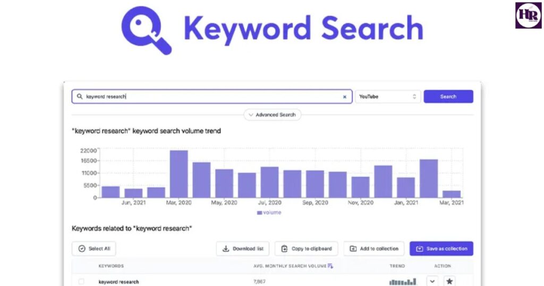This screenshot has height=286, width=544.
Task: Click the TREND column header
Action: click(397, 266)
